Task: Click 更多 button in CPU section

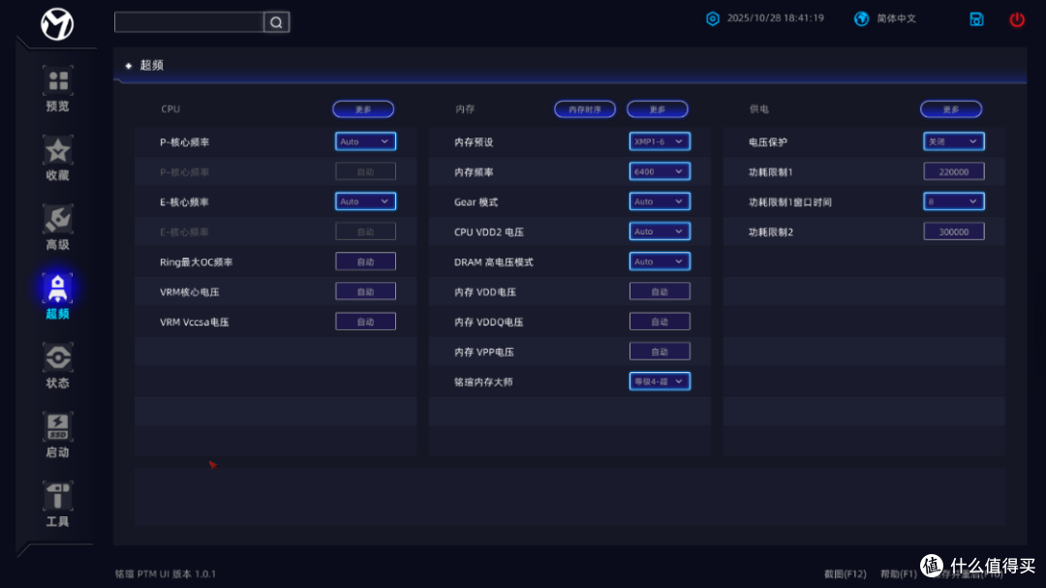Action: pyautogui.click(x=363, y=109)
